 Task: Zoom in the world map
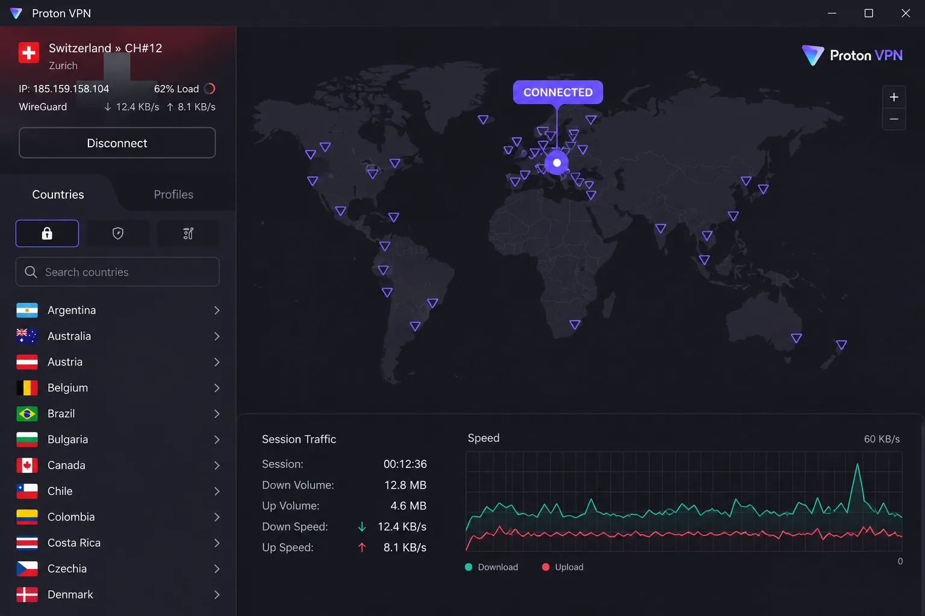point(894,97)
